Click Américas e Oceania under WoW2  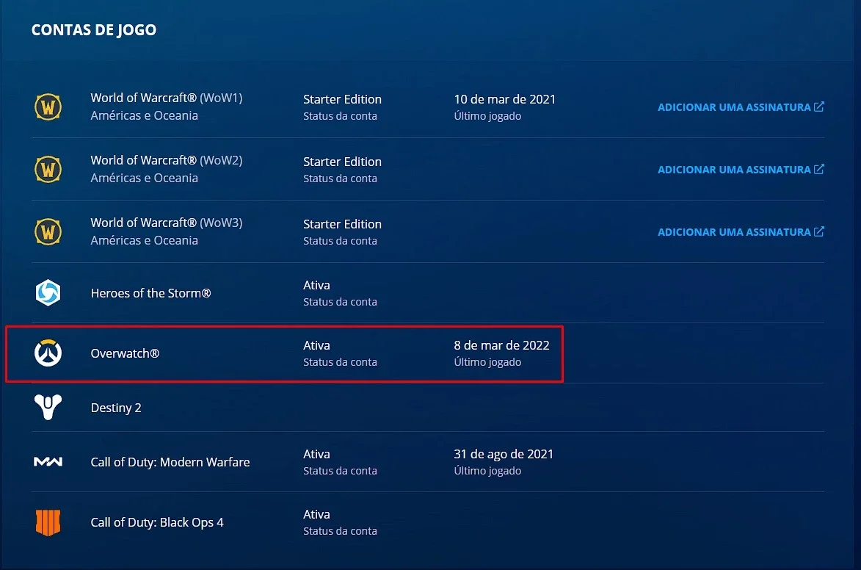[144, 178]
